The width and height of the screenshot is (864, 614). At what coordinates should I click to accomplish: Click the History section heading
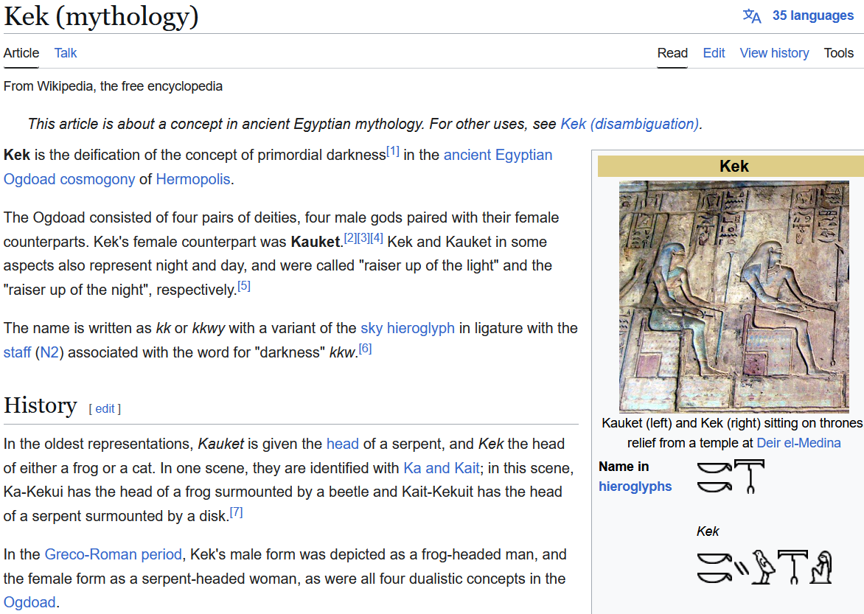click(x=41, y=405)
